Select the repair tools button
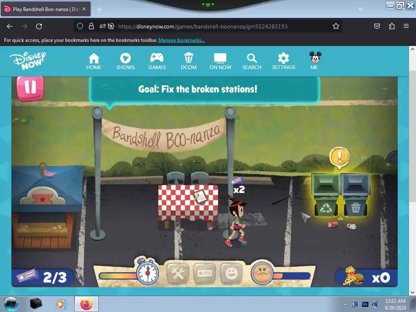 [178, 273]
